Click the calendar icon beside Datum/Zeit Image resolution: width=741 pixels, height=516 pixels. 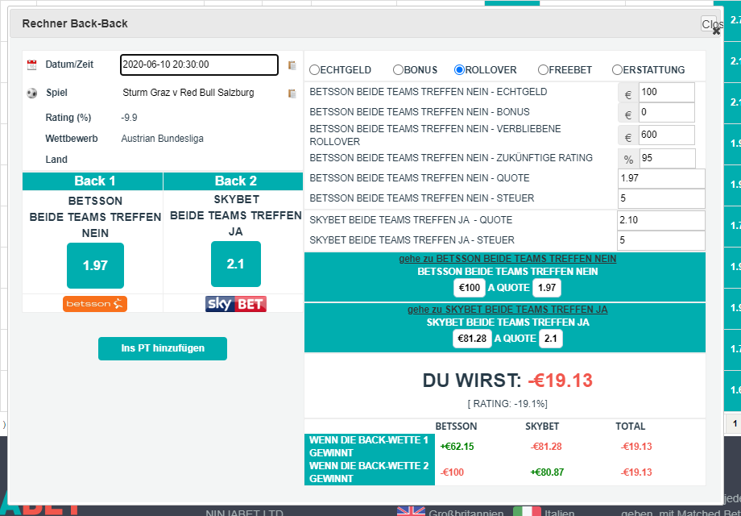[31, 64]
